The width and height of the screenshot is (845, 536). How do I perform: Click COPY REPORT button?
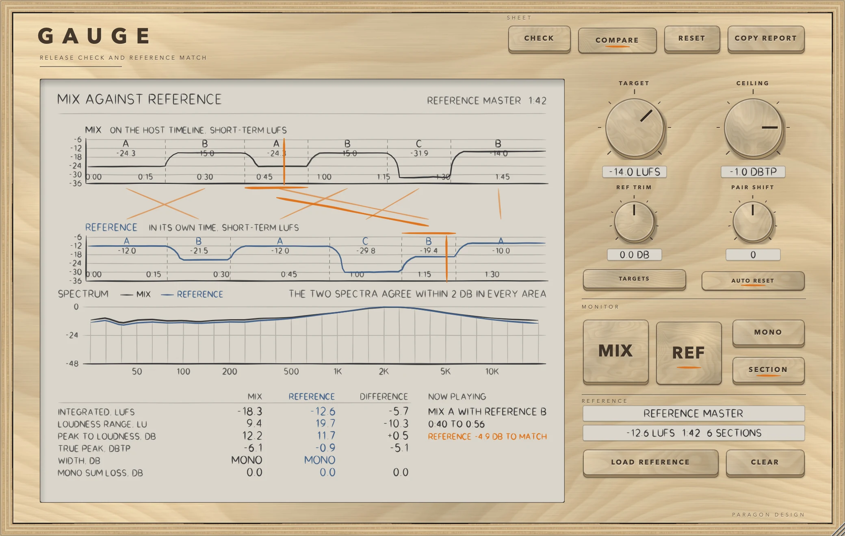click(766, 39)
